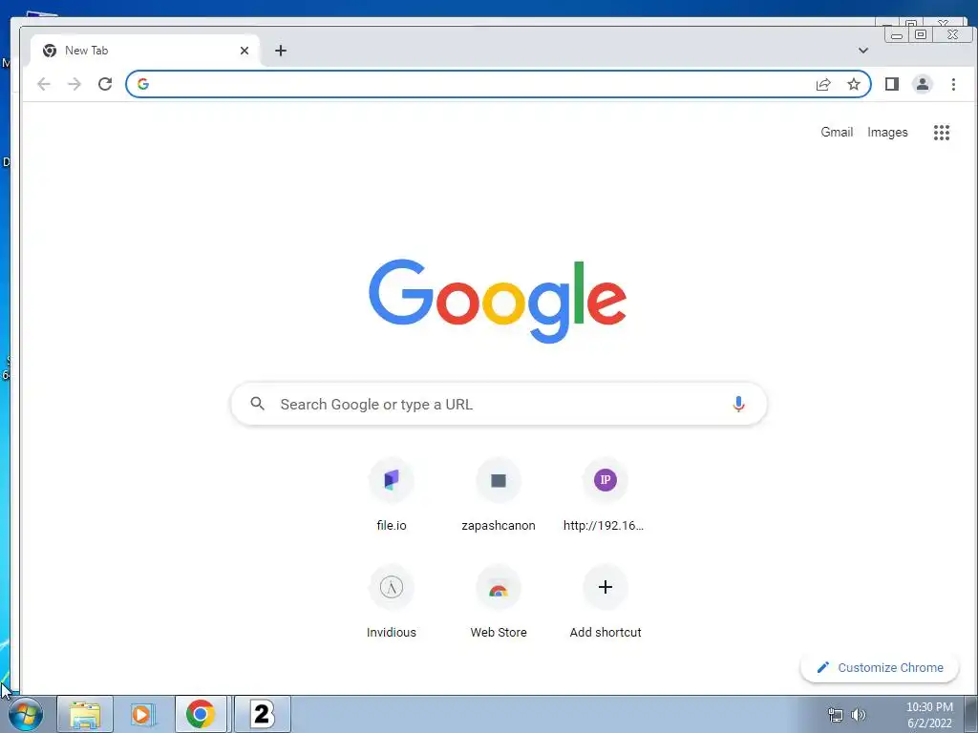Expand the tab search chevron
The height and width of the screenshot is (733, 978).
(863, 51)
